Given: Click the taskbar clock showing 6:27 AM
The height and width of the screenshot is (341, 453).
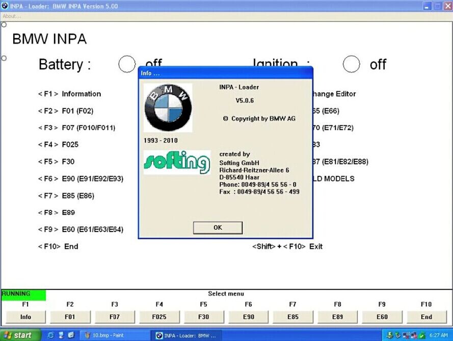Looking at the screenshot, I should point(439,335).
